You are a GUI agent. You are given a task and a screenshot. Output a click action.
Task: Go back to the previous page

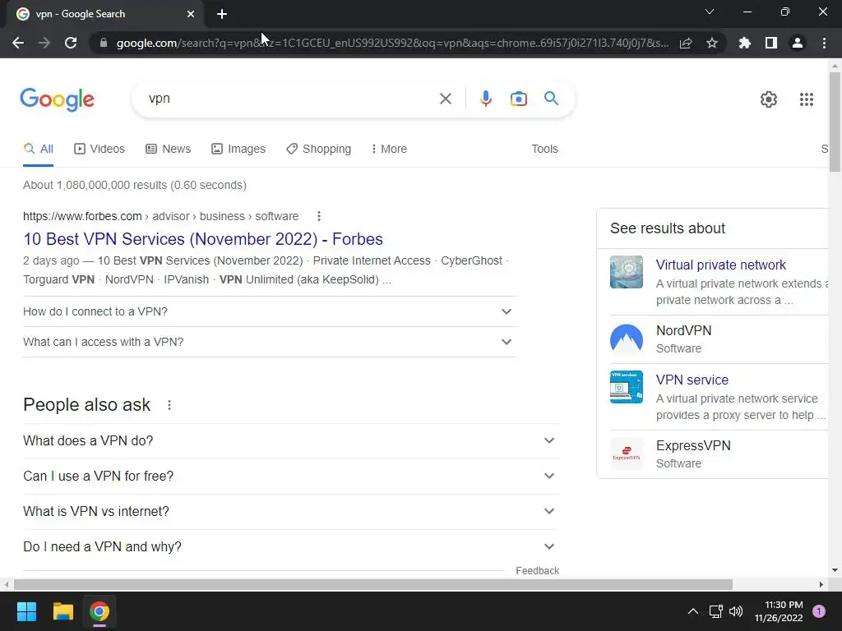click(18, 43)
